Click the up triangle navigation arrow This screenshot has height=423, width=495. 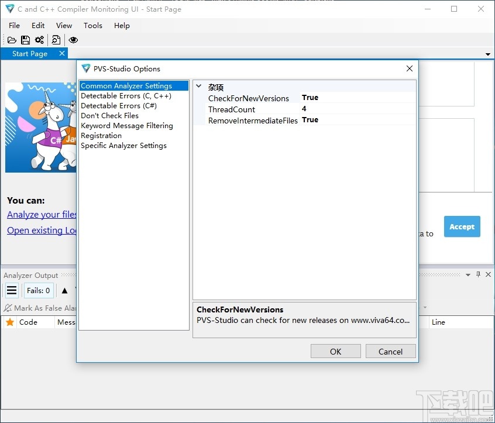pos(65,290)
